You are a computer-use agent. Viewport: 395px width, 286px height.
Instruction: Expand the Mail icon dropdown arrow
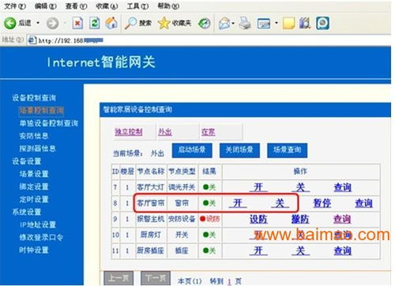pyautogui.click(x=233, y=23)
